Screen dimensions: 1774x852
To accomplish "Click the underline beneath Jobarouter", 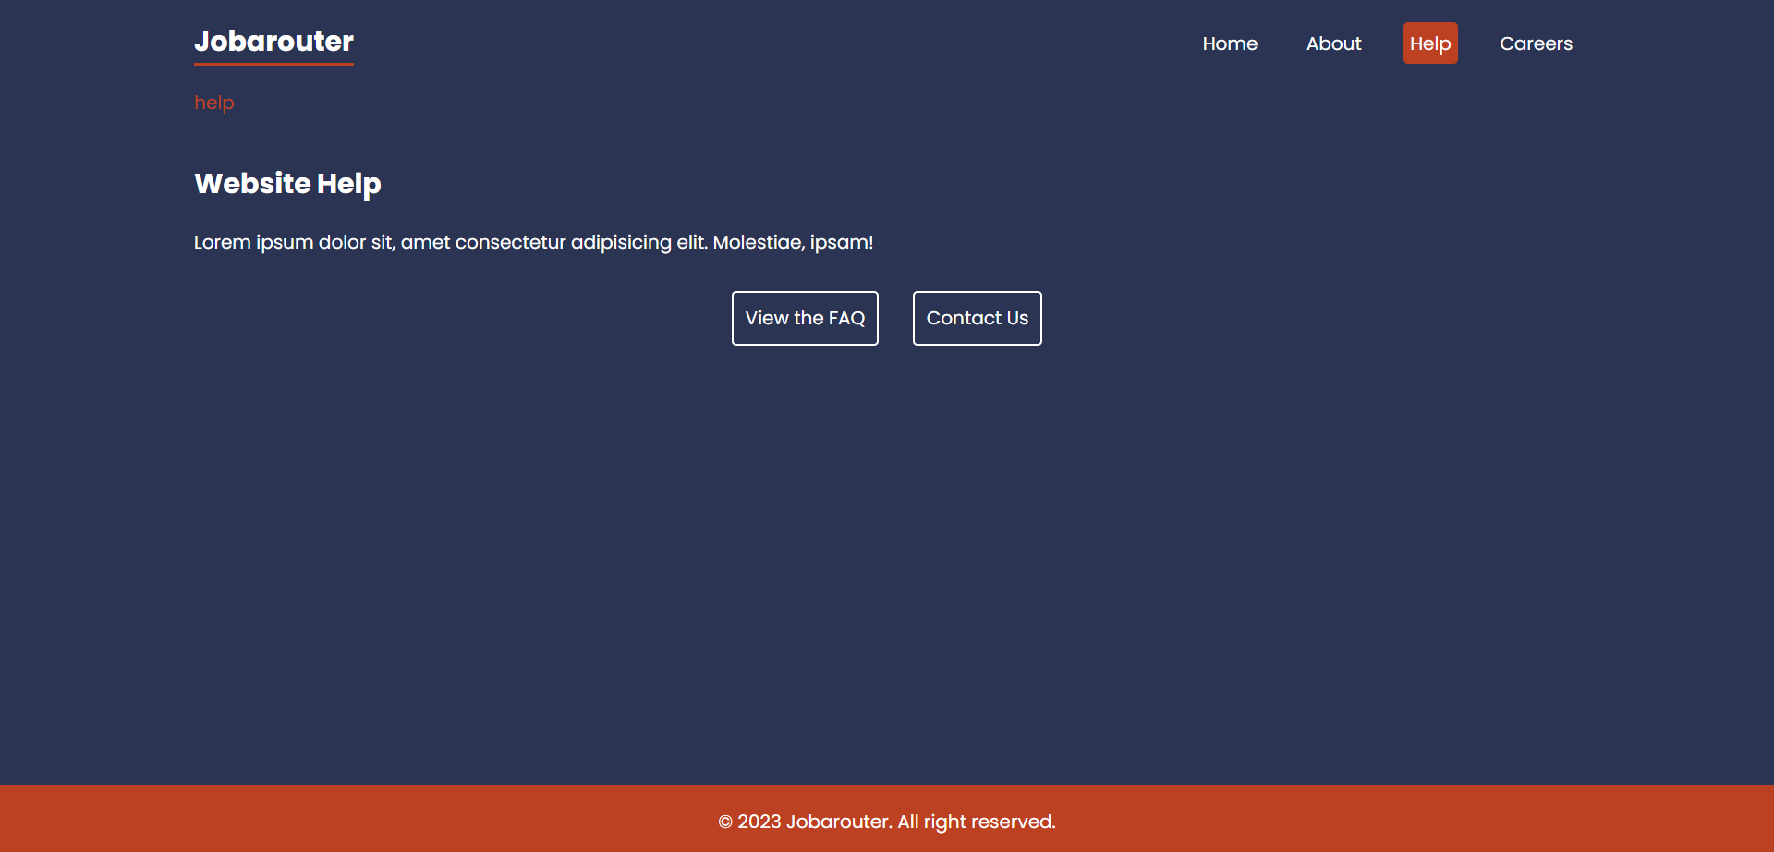I will [x=273, y=63].
